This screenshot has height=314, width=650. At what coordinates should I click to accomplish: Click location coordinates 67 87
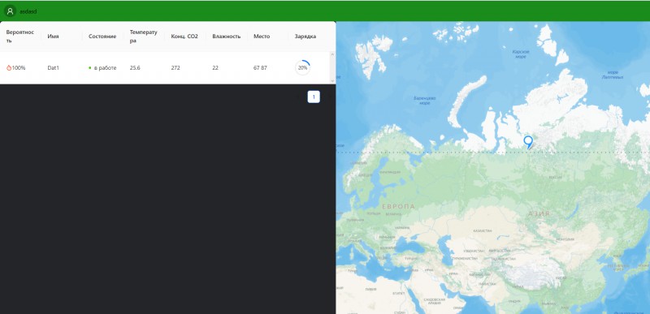(260, 68)
